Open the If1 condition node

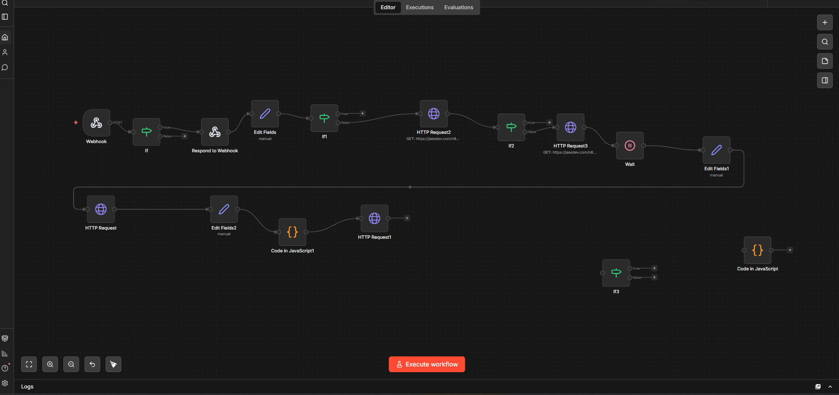324,118
